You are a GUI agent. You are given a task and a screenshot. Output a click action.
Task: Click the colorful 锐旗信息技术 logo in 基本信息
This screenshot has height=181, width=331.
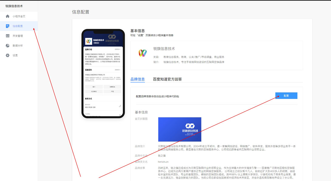click(142, 53)
